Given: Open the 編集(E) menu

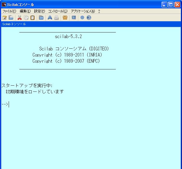Looking at the screenshot, I should tap(25, 11).
